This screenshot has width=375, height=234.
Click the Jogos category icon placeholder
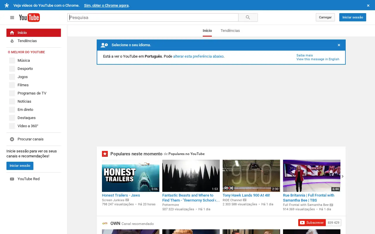click(x=12, y=77)
